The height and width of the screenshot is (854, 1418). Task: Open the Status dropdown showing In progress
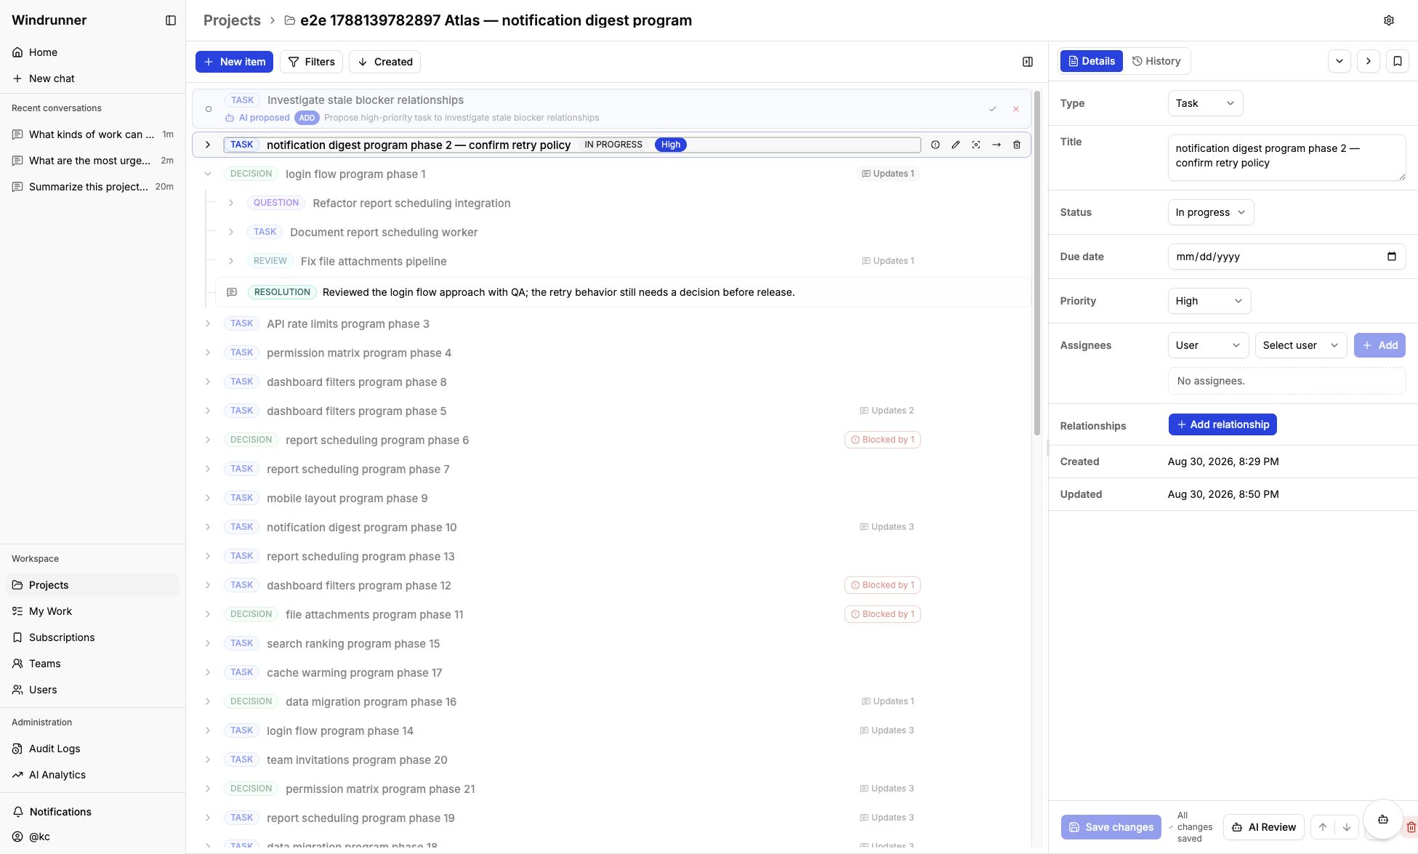pyautogui.click(x=1210, y=212)
